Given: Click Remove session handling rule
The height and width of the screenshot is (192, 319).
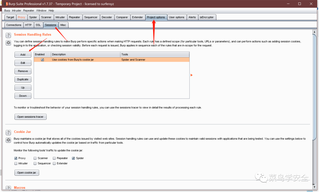Looking at the screenshot, I should tap(23, 71).
